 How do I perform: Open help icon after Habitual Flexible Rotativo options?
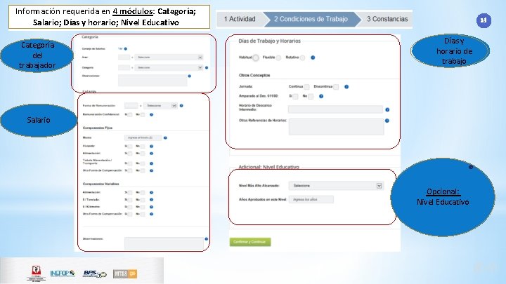click(x=313, y=58)
